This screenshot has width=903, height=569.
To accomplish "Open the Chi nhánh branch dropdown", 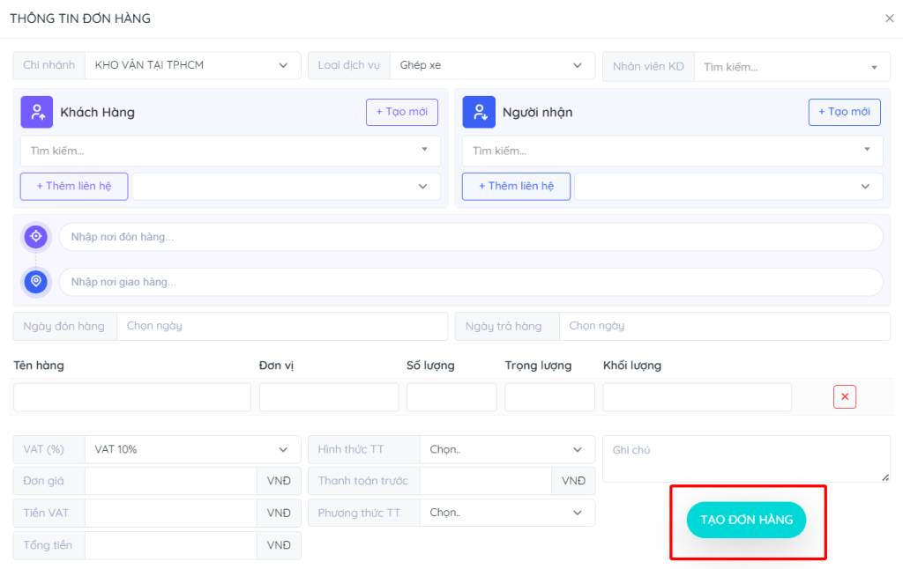I will point(192,65).
